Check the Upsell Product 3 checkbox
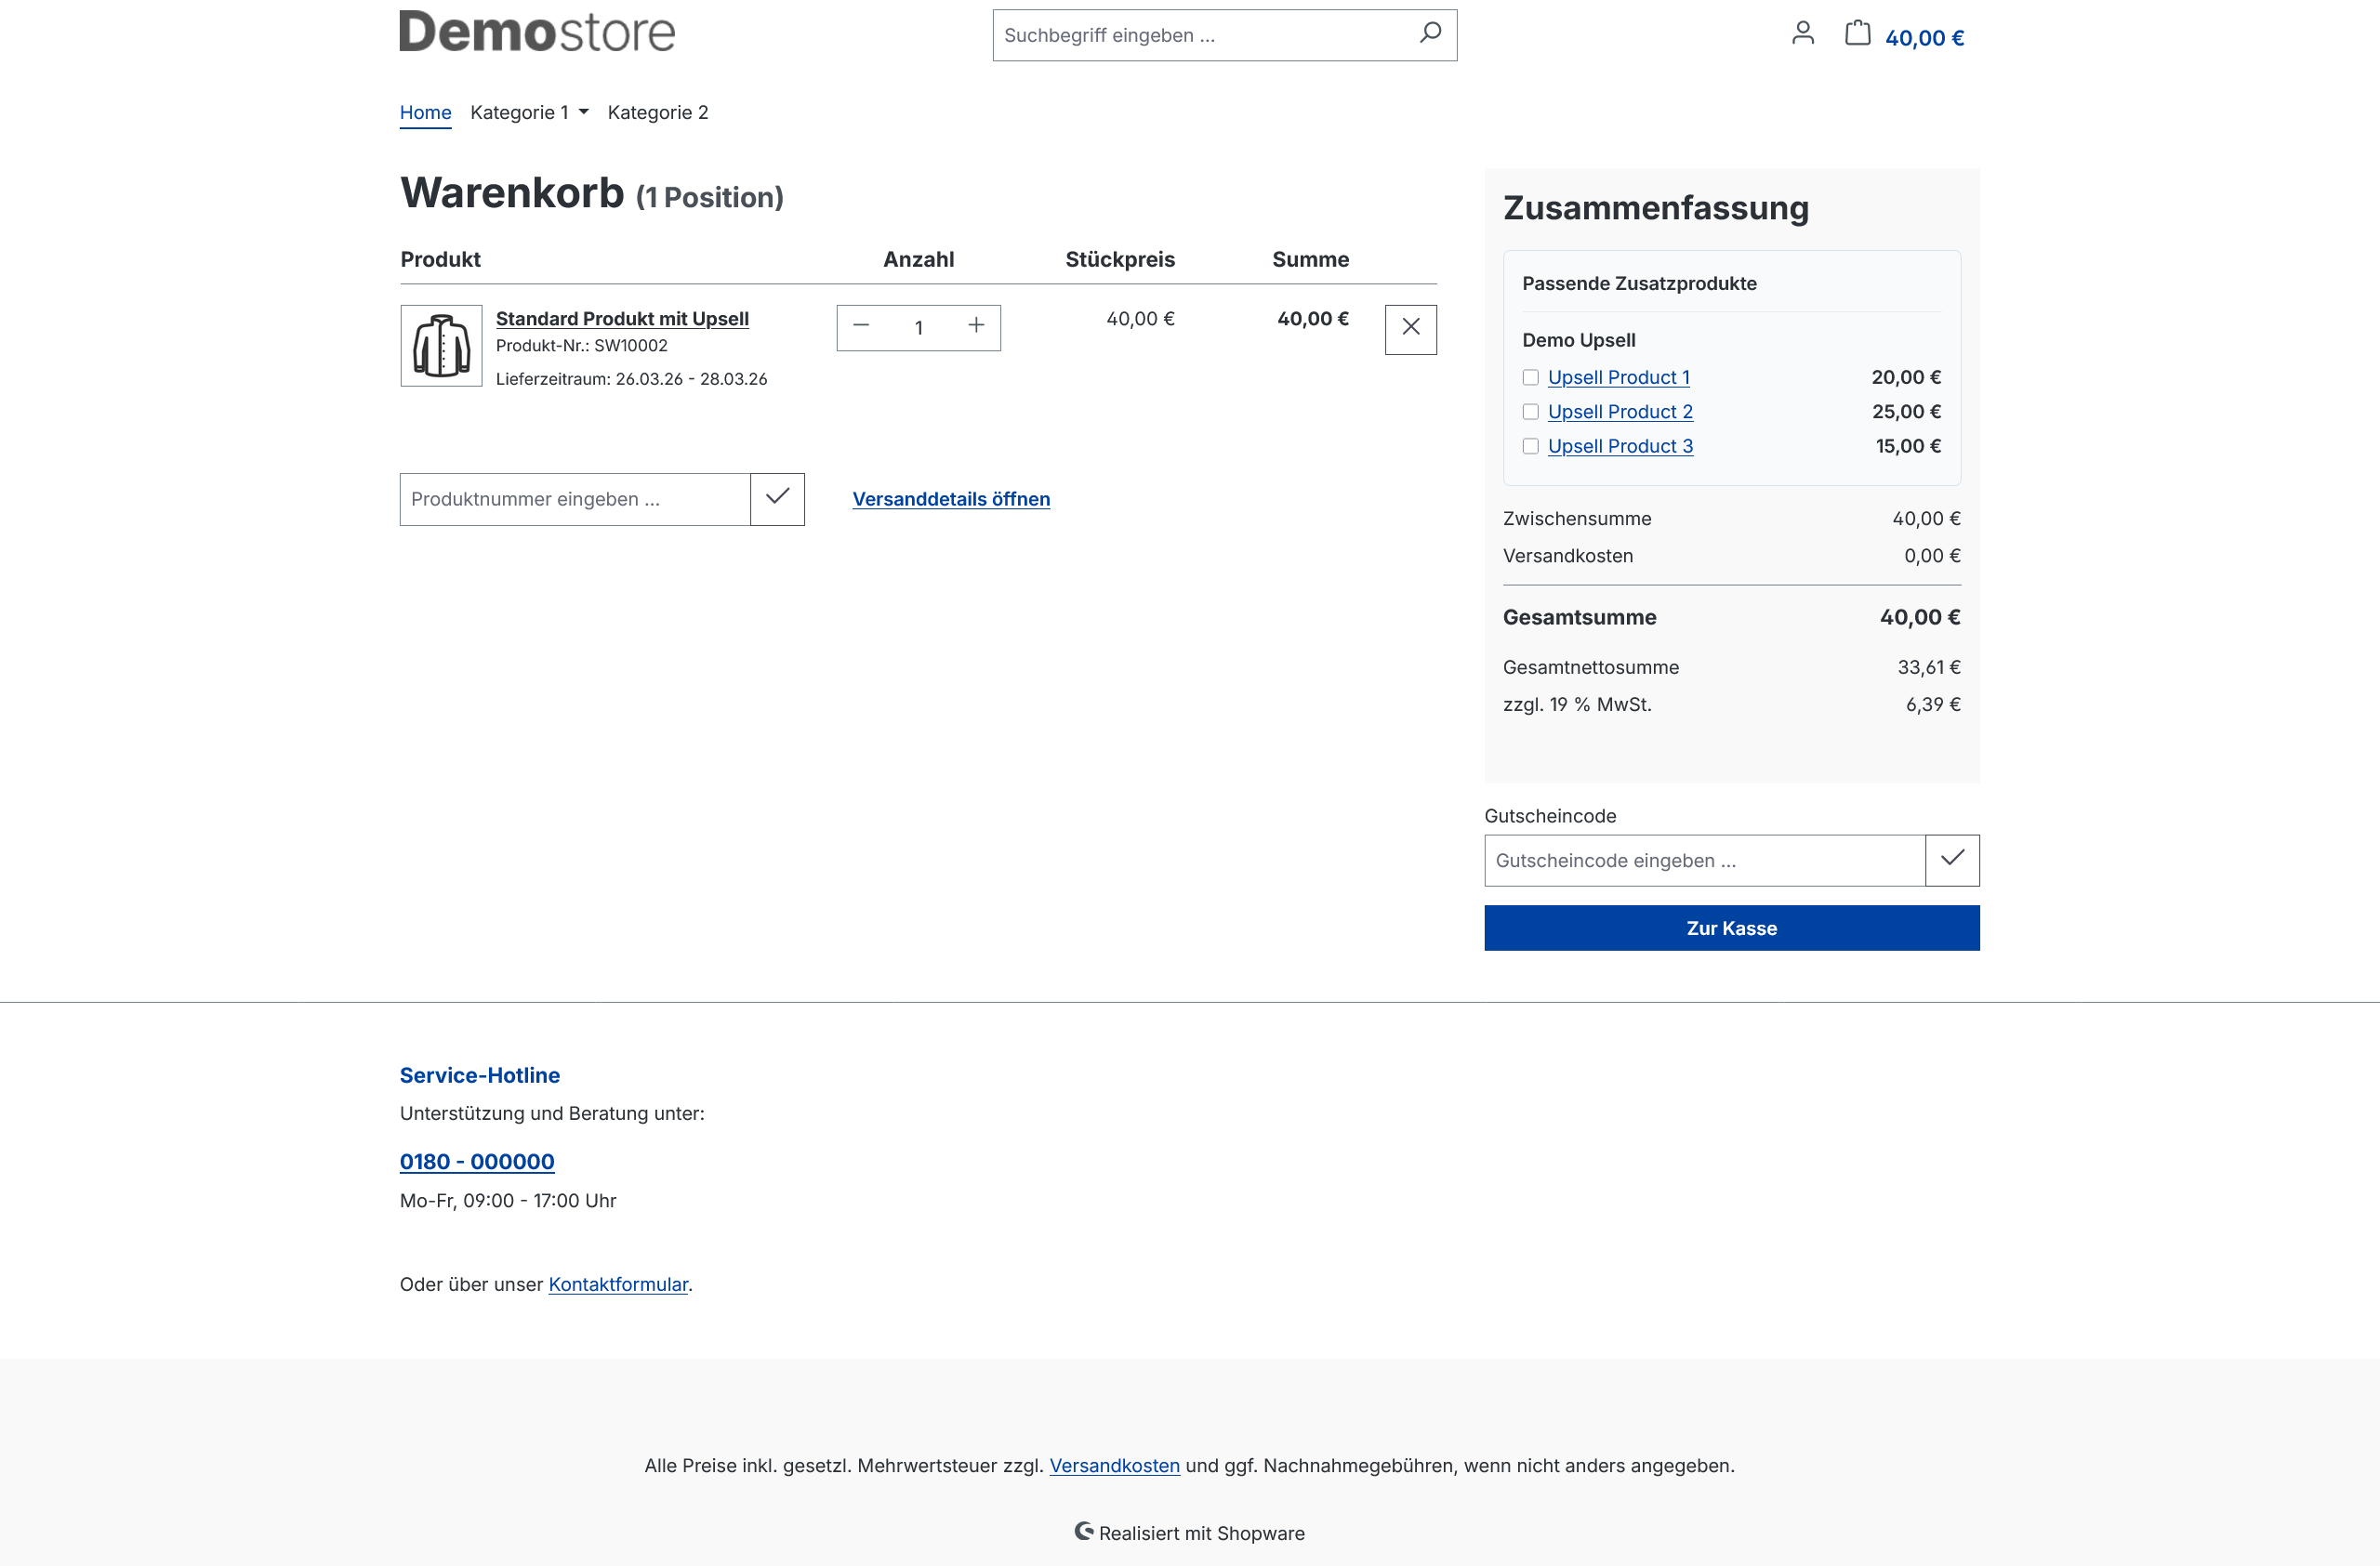Screen dimensions: 2380x1566 (x=1530, y=446)
